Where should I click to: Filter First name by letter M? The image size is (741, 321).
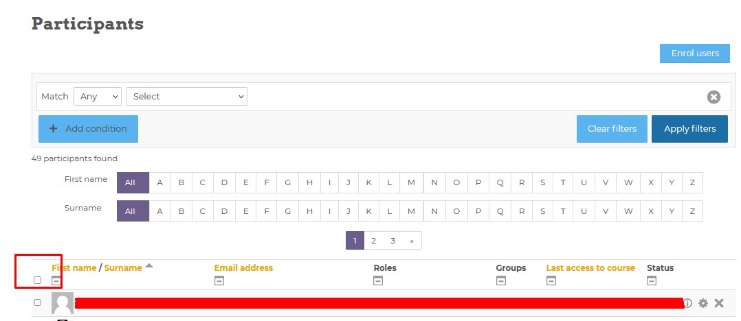click(x=411, y=182)
